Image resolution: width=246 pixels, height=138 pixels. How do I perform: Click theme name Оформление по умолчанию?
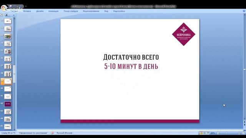33,133
